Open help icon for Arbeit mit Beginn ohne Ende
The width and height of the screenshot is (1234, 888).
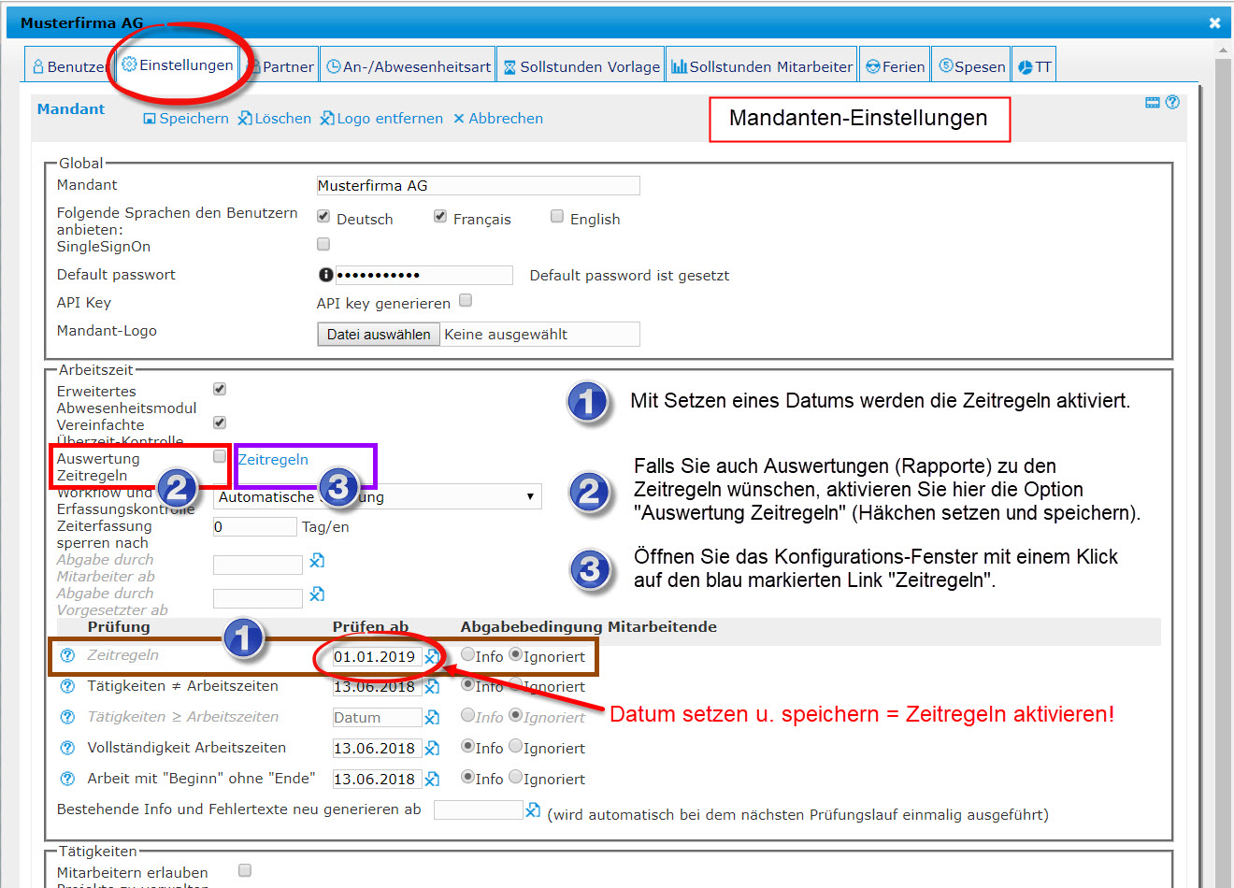pyautogui.click(x=67, y=779)
